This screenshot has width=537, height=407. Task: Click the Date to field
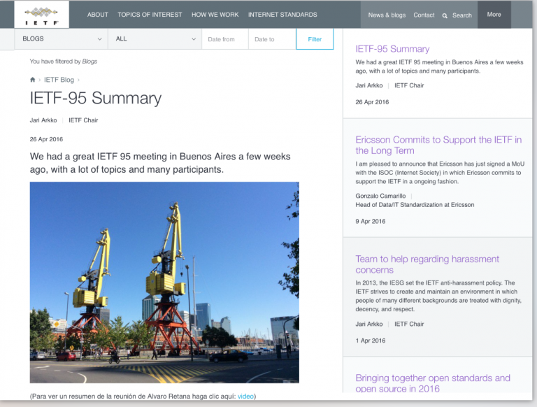272,39
